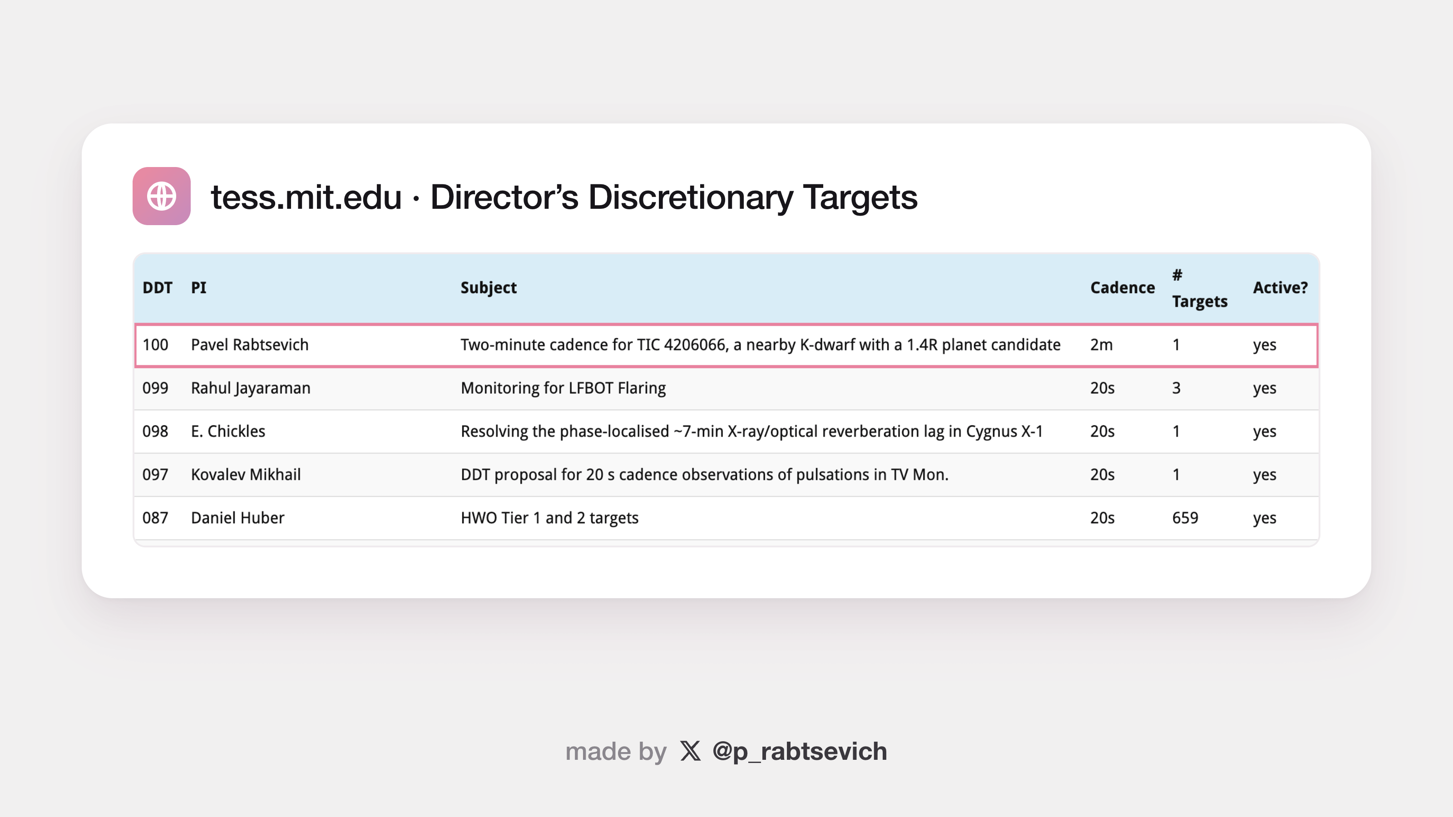Click the 20s cadence in Rahul Jayaraman row
Screen dimensions: 1453x817
[1102, 388]
